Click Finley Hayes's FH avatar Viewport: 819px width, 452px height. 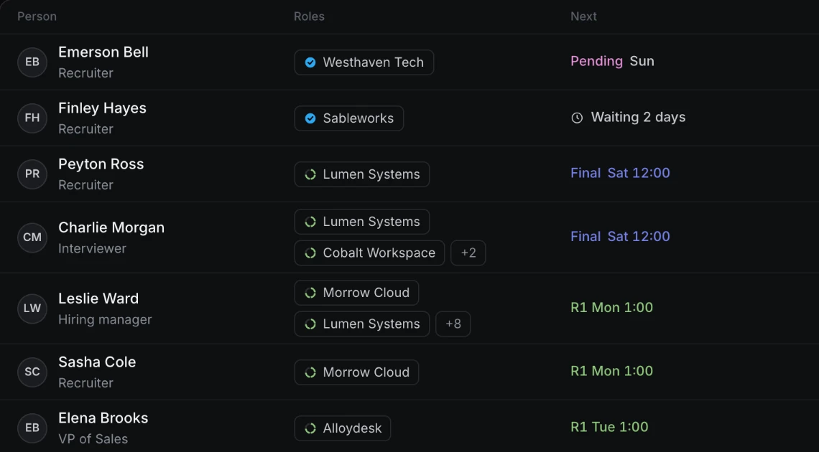32,118
